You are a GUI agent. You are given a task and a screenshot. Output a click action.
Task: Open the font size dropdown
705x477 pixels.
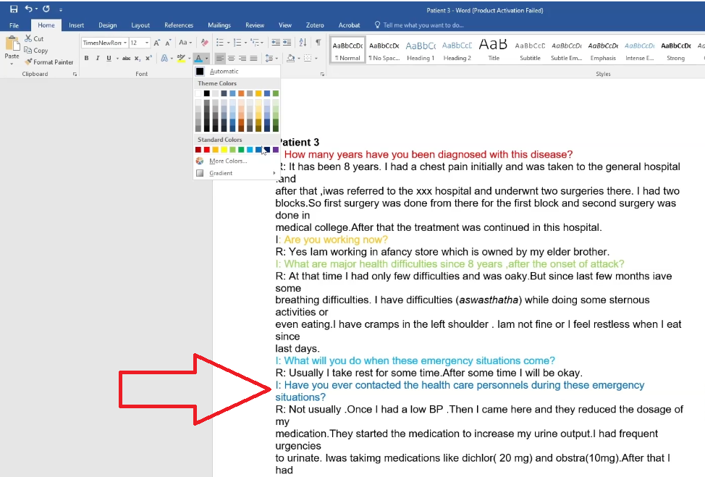(x=148, y=43)
